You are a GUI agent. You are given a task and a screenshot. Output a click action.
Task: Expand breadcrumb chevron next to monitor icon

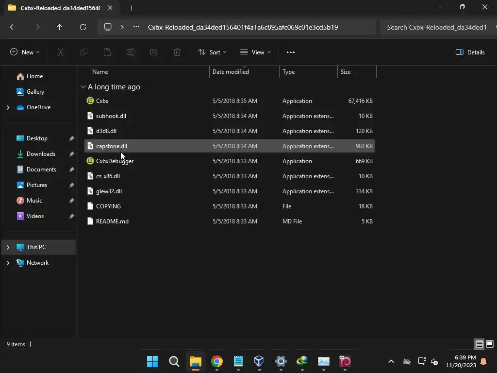click(122, 27)
